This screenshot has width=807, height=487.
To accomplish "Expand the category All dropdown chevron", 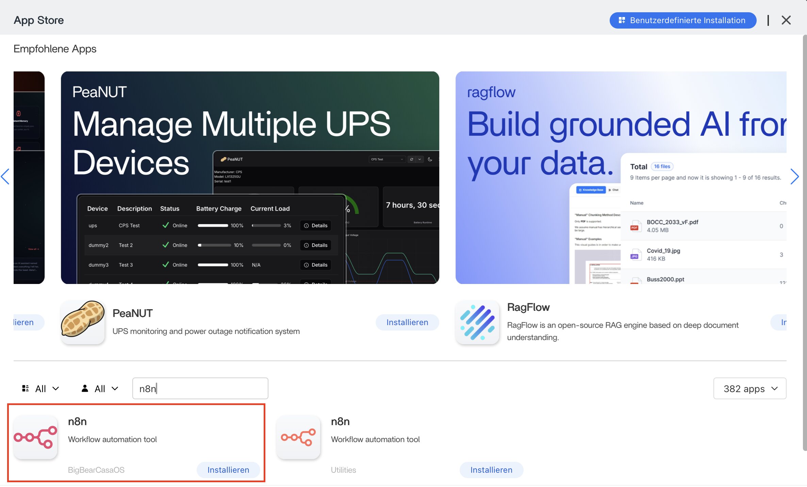I will coord(56,388).
